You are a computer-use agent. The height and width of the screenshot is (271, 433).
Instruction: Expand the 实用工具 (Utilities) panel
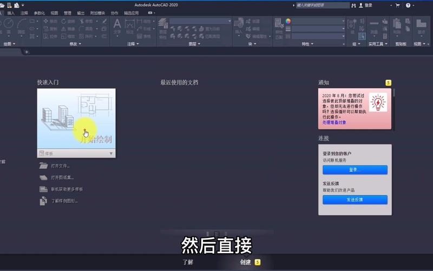378,44
